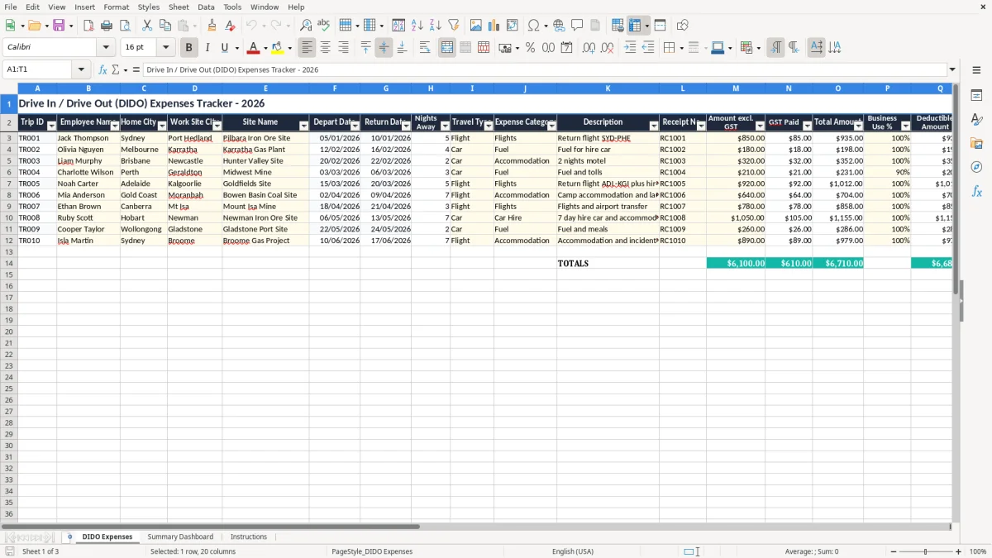Click row header 14
Screen dimensions: 992x558
tap(8, 263)
